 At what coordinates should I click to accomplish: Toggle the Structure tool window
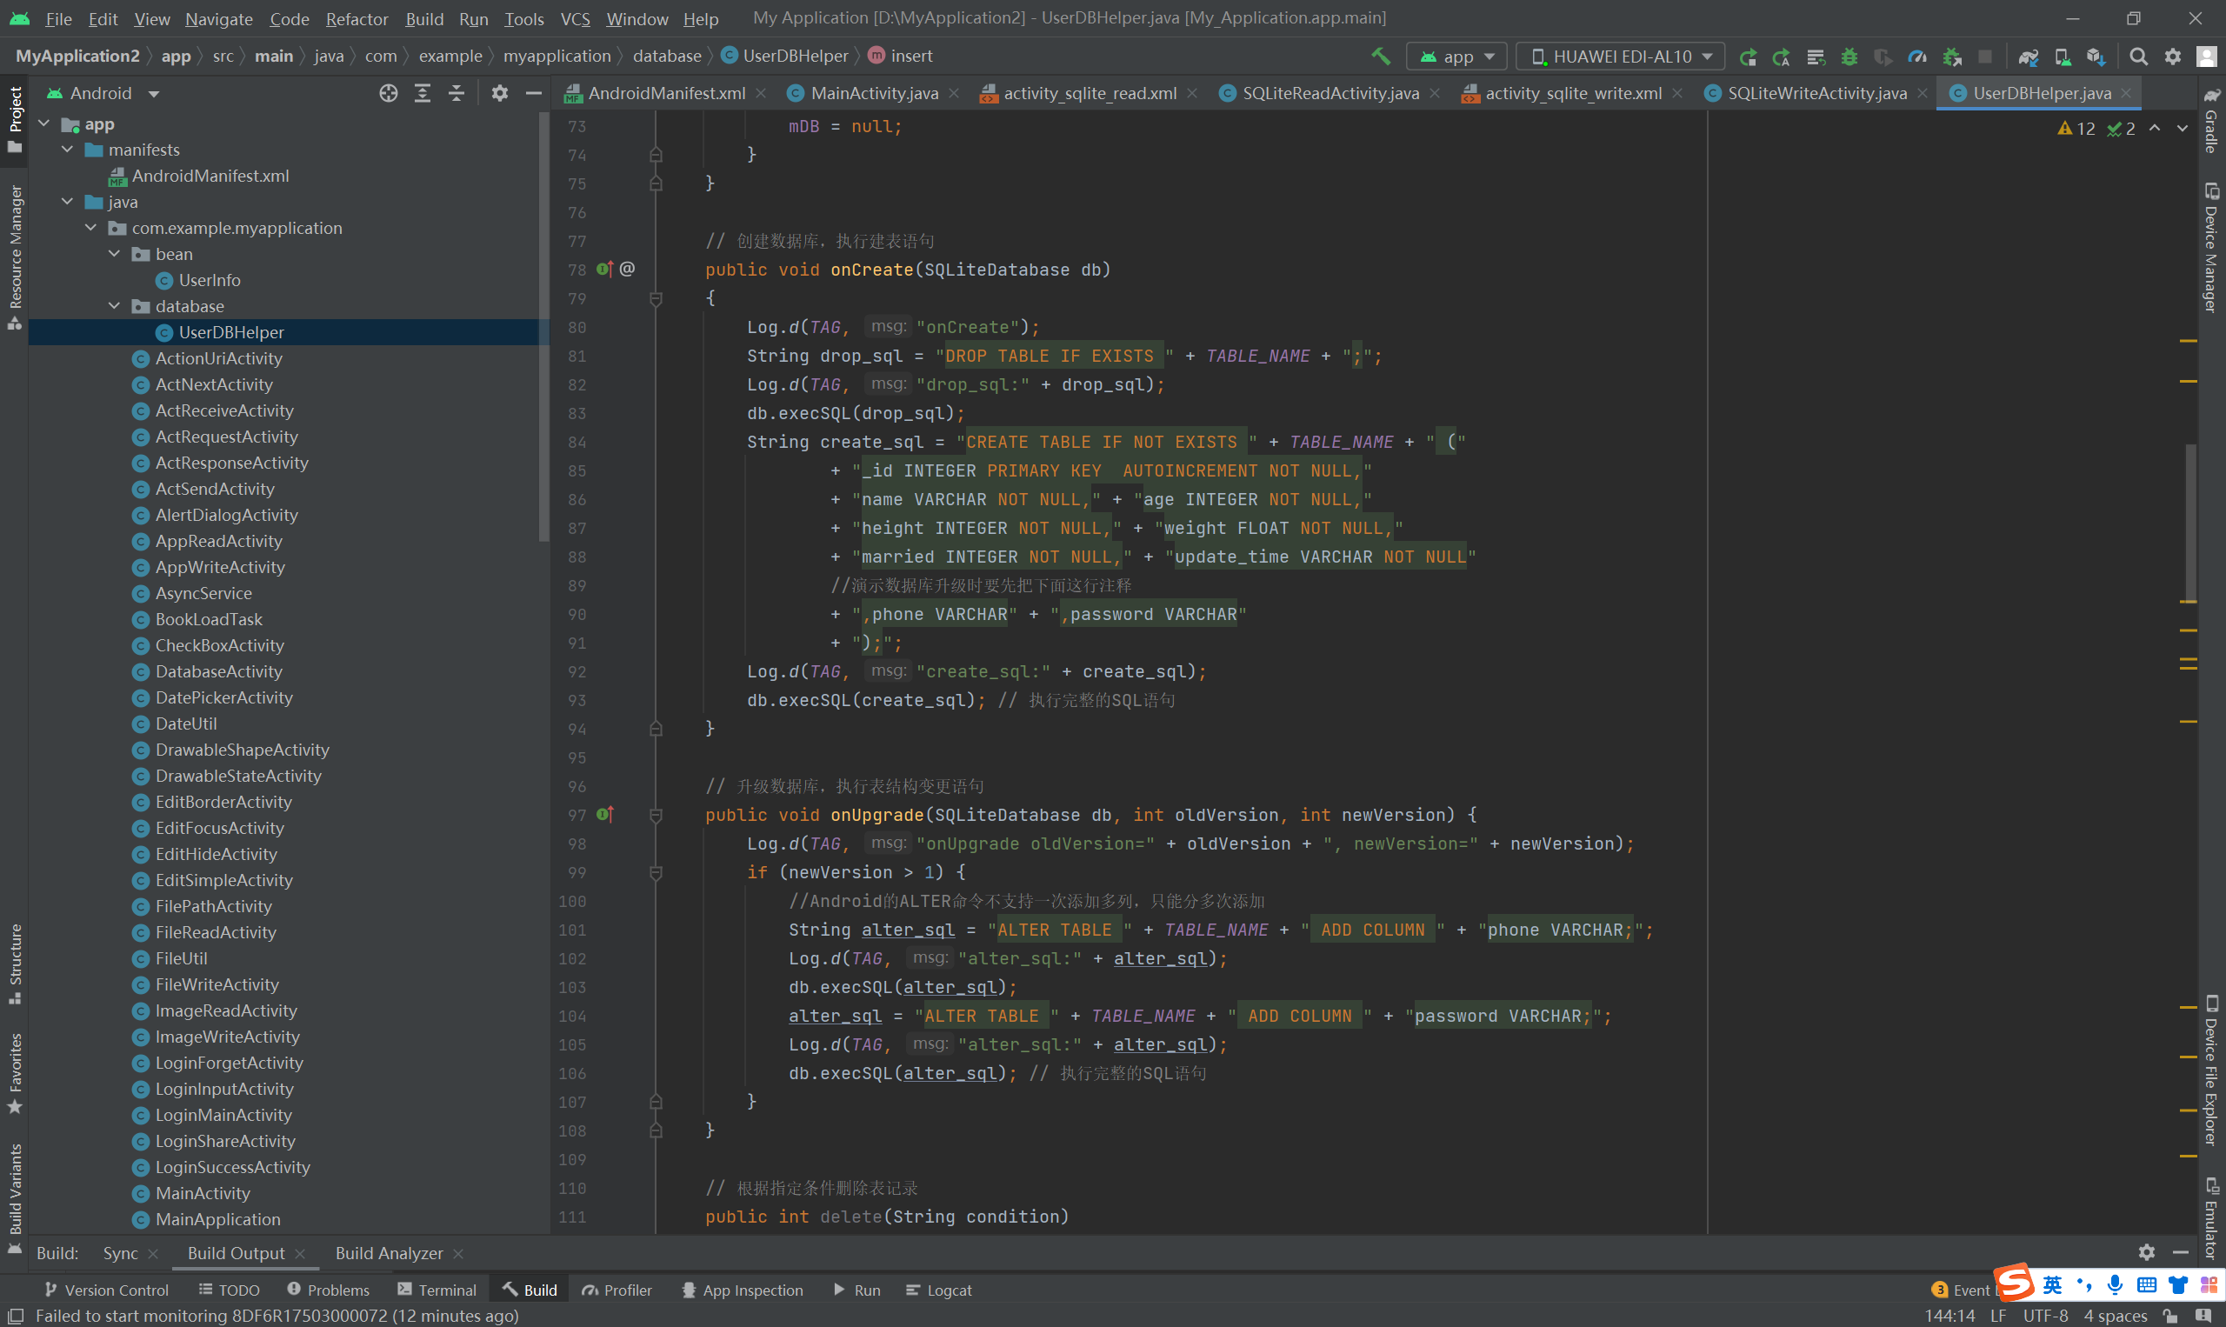tap(14, 963)
